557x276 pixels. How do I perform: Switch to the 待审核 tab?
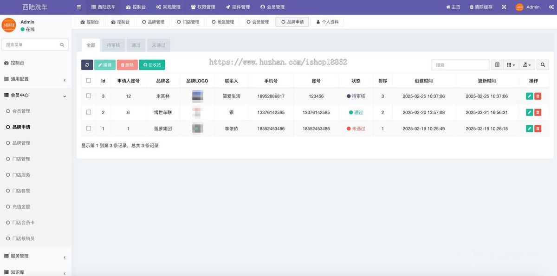(113, 45)
